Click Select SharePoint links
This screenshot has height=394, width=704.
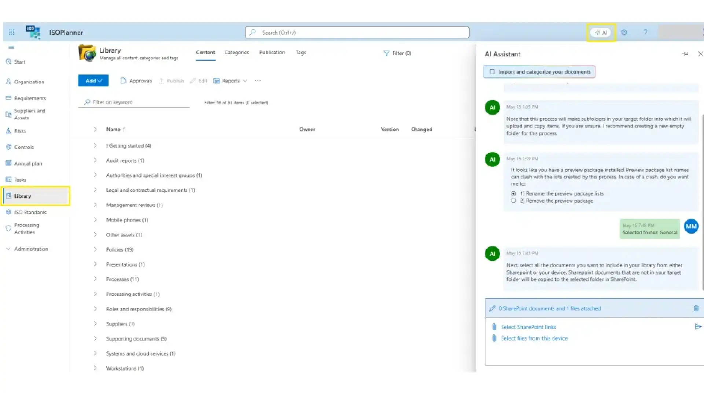pos(528,327)
